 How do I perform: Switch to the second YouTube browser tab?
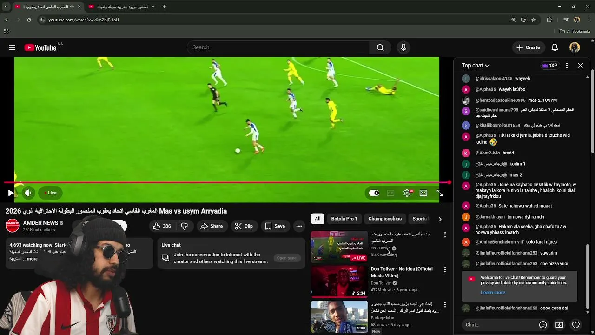click(x=122, y=7)
